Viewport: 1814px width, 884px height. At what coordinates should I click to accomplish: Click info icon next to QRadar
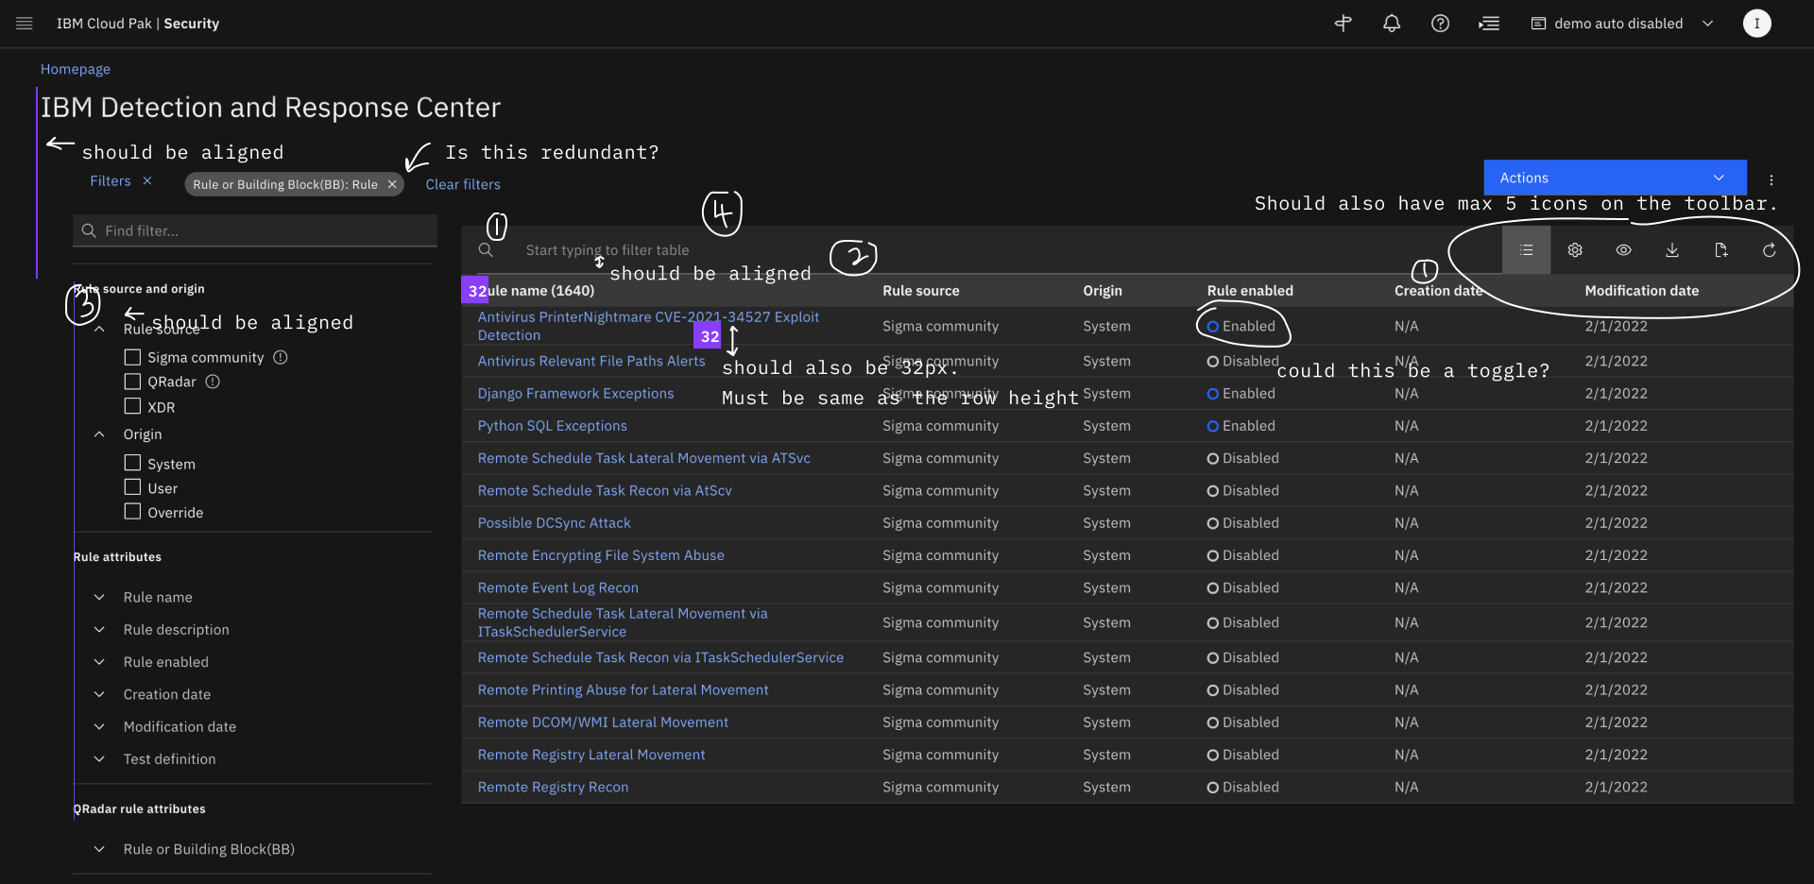pyautogui.click(x=213, y=382)
